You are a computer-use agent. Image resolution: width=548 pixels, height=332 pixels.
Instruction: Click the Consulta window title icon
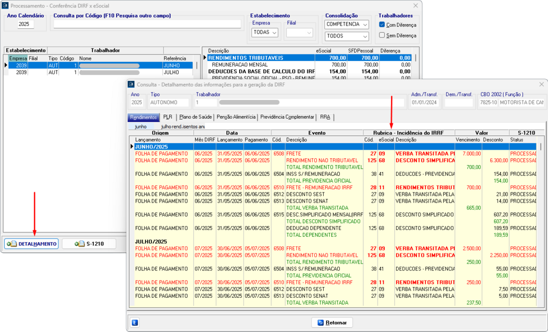coord(132,84)
